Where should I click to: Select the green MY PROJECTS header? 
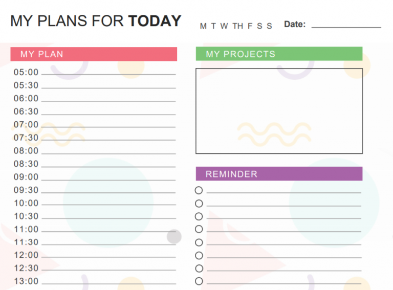tap(279, 54)
